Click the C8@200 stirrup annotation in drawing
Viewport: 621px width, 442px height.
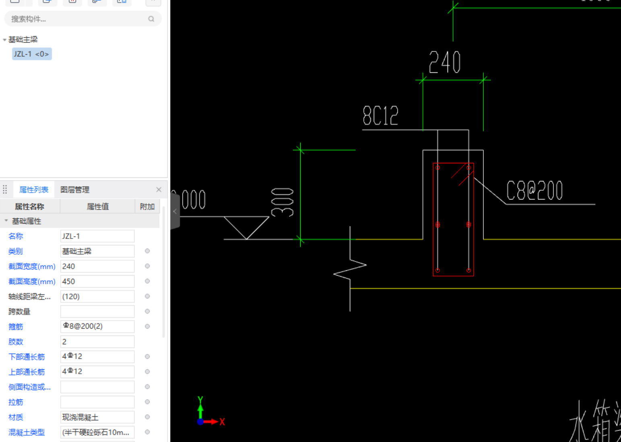534,190
